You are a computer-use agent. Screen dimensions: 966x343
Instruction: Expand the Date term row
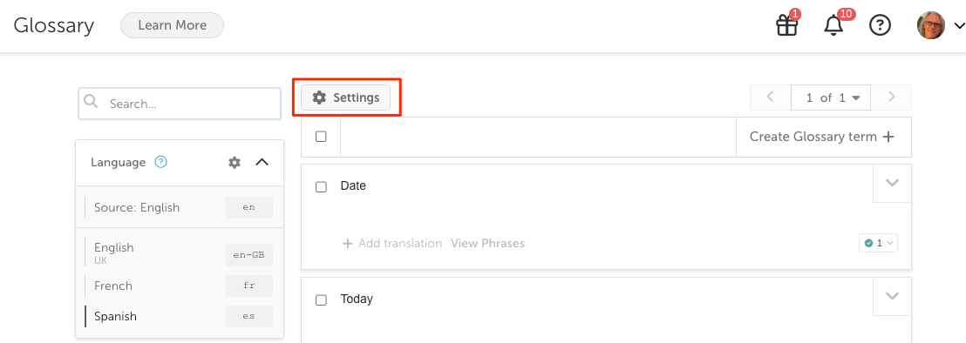click(892, 183)
